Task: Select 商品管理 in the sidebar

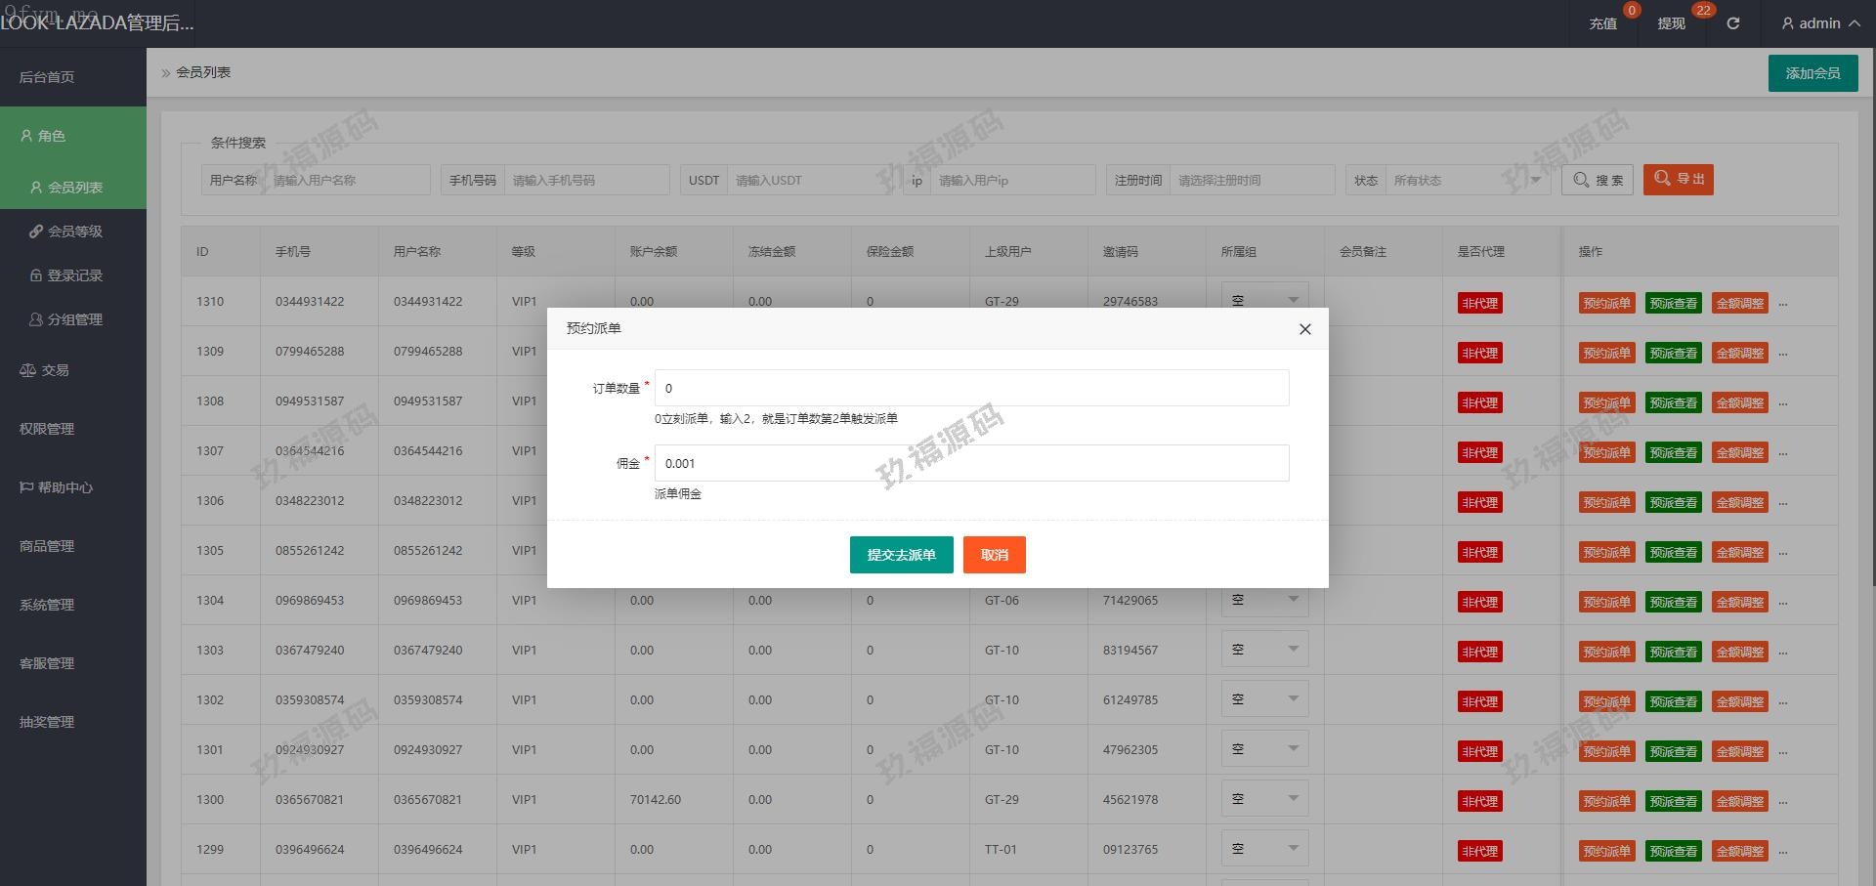Action: coord(47,546)
